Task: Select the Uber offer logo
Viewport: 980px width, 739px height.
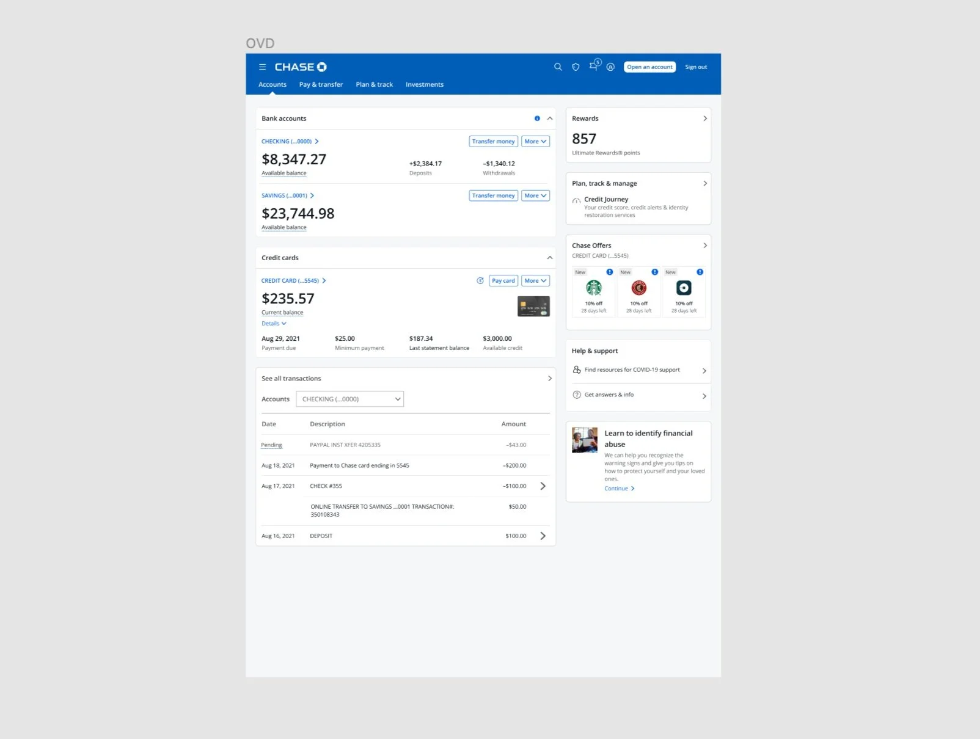Action: coord(684,288)
